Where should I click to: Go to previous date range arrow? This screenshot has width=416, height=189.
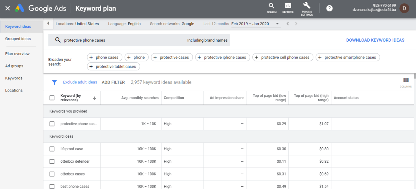pyautogui.click(x=288, y=24)
